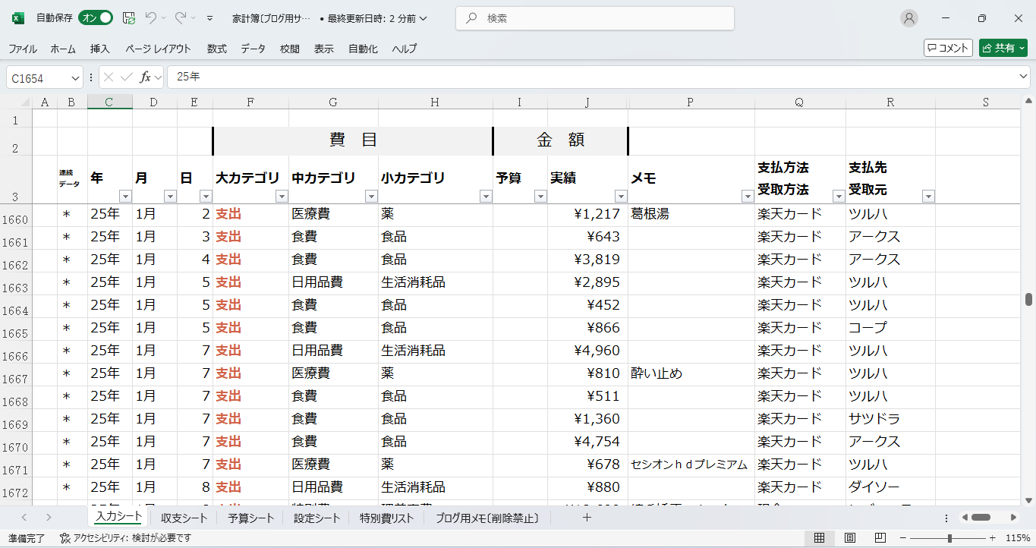Click the Save icon in title bar
Screen dimensions: 1036x548
coord(129,18)
